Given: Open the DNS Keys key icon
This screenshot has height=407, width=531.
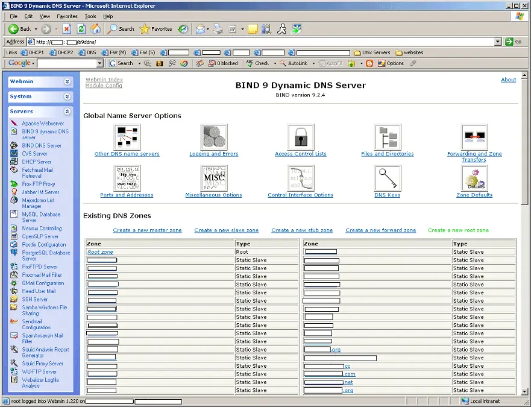Looking at the screenshot, I should coord(388,178).
